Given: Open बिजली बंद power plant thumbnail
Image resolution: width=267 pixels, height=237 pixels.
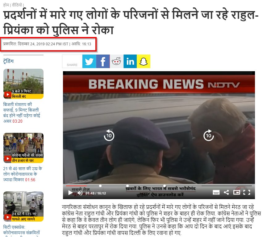Looking at the screenshot, I should [x=23, y=84].
